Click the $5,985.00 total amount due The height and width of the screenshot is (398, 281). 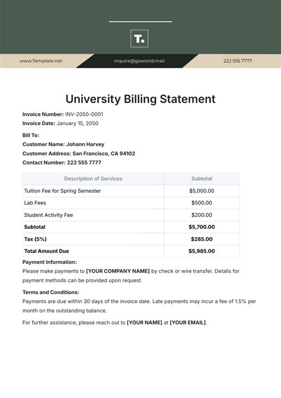pos(202,251)
